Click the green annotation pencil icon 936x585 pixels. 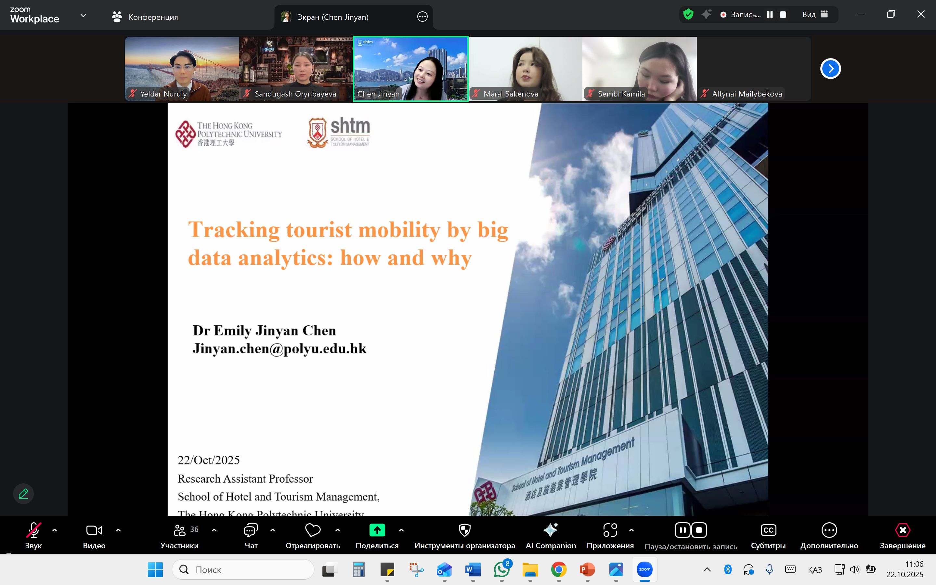click(23, 494)
